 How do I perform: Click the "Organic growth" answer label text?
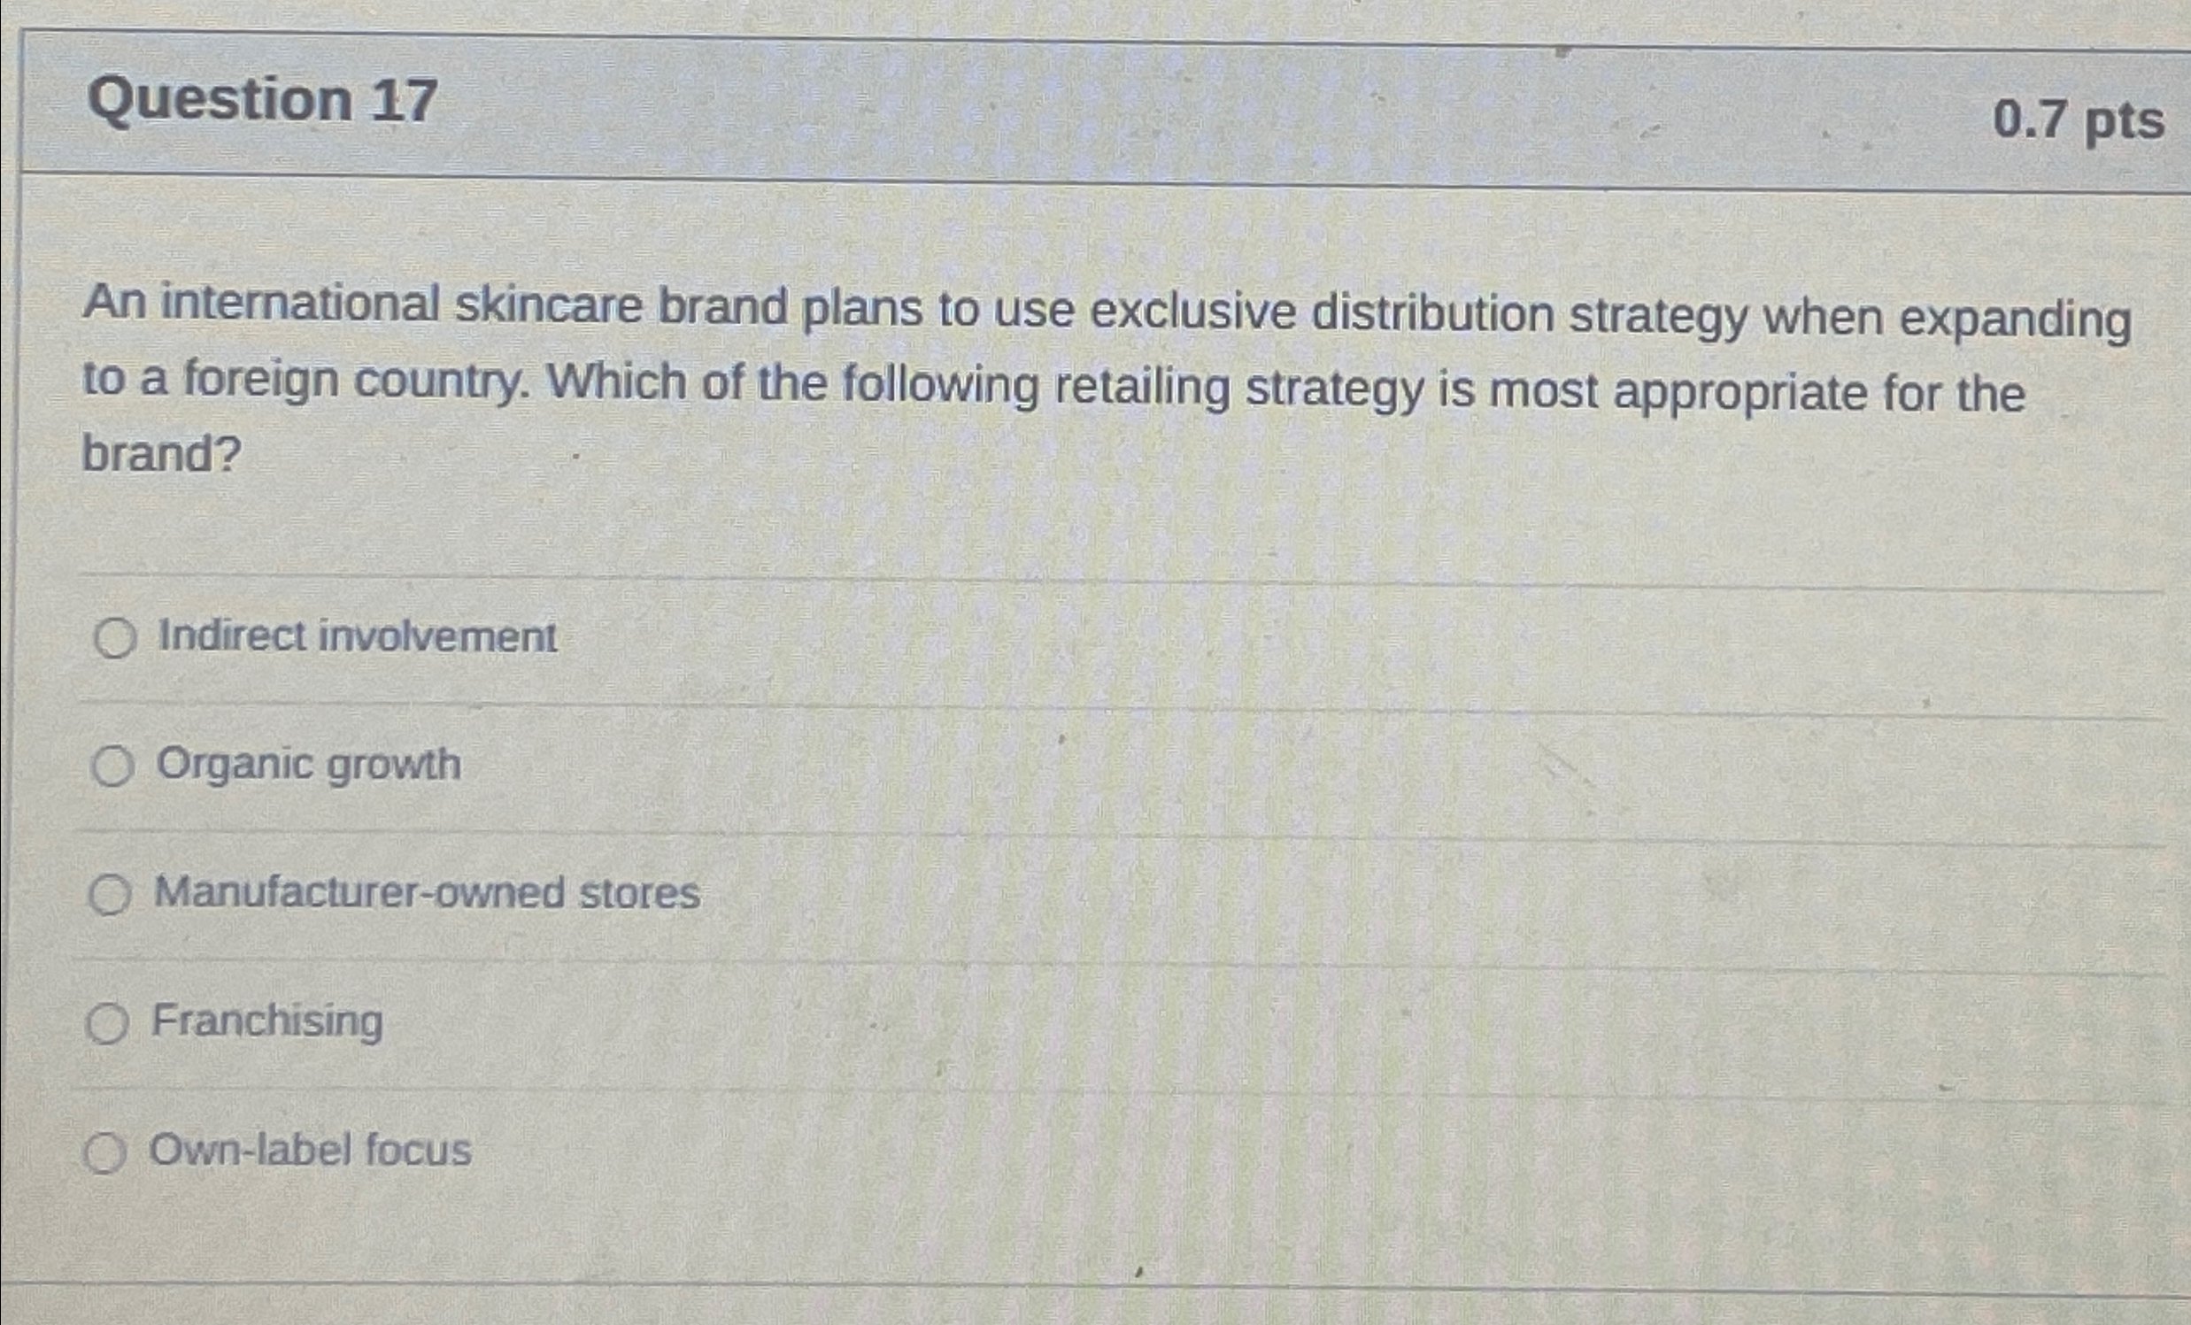coord(309,766)
